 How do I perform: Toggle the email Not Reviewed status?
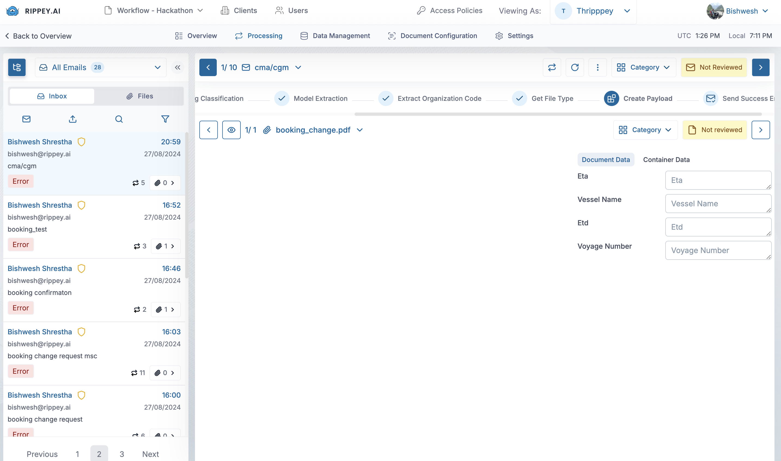click(714, 67)
